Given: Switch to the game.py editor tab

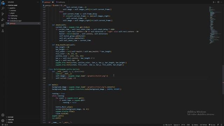Looking at the screenshot, I should point(47,2).
